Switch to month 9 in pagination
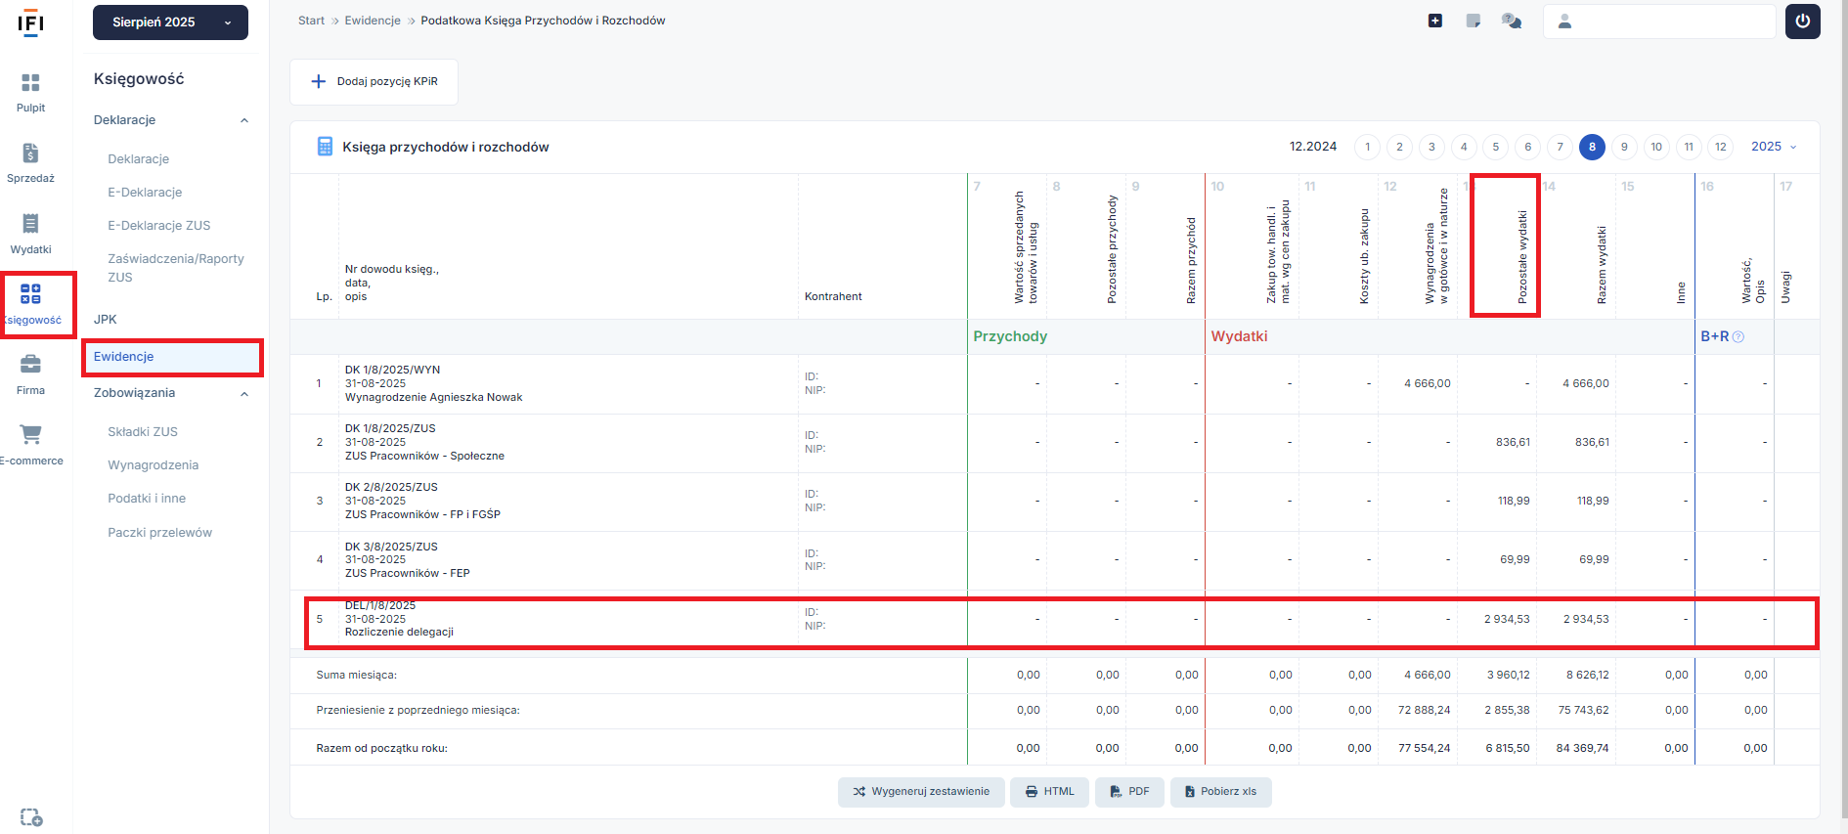 click(1624, 148)
